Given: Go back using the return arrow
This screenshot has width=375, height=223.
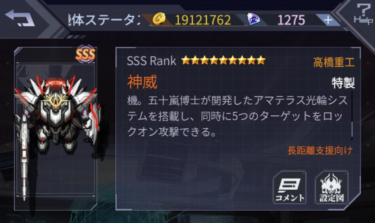Looking at the screenshot, I should [x=19, y=18].
